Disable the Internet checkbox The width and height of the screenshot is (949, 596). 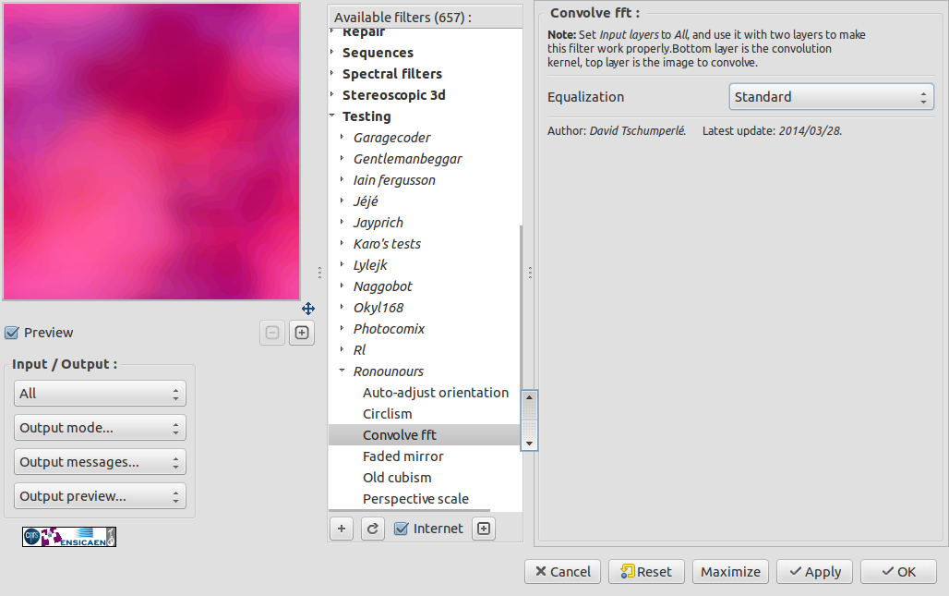tap(401, 529)
